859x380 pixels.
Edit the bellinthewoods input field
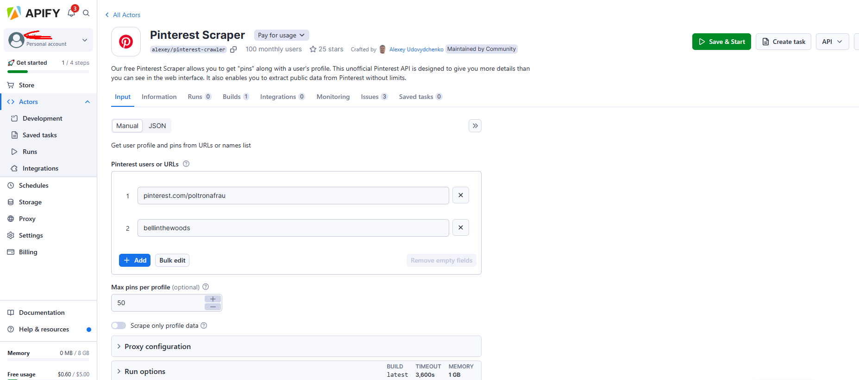coord(293,228)
